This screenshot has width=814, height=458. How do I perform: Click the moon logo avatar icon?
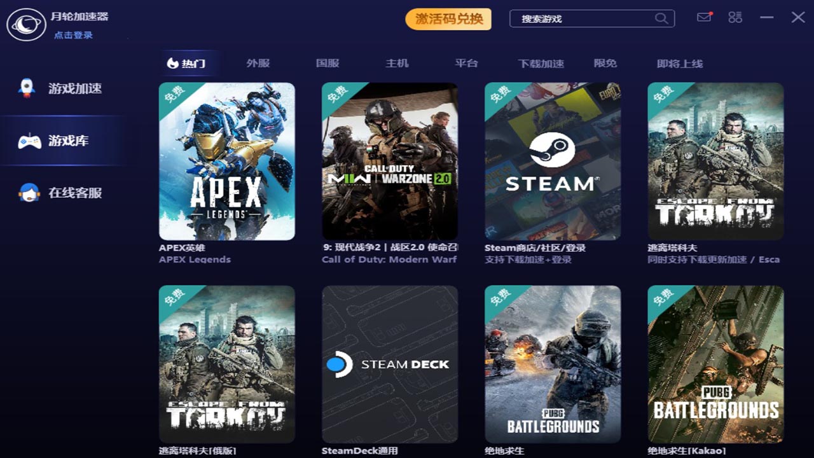coord(25,25)
